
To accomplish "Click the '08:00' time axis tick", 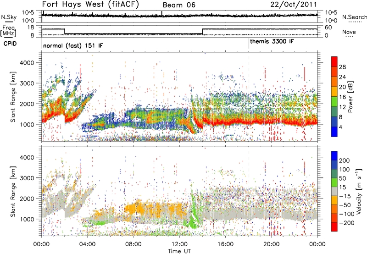I will pos(133,244).
